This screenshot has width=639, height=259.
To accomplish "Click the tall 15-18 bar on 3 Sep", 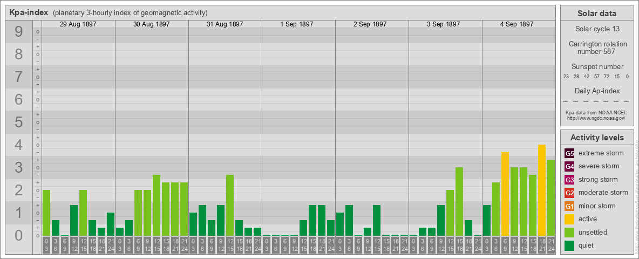I will [x=459, y=202].
